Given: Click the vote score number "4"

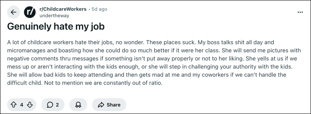Looking at the screenshot, I should pyautogui.click(x=22, y=105).
